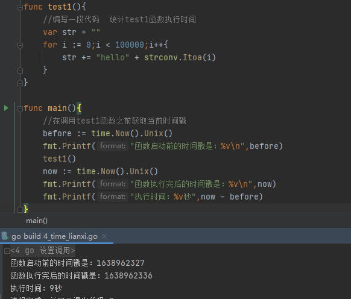Collapse the test1 function fold marker
The image size is (351, 299).
pyautogui.click(x=20, y=7)
